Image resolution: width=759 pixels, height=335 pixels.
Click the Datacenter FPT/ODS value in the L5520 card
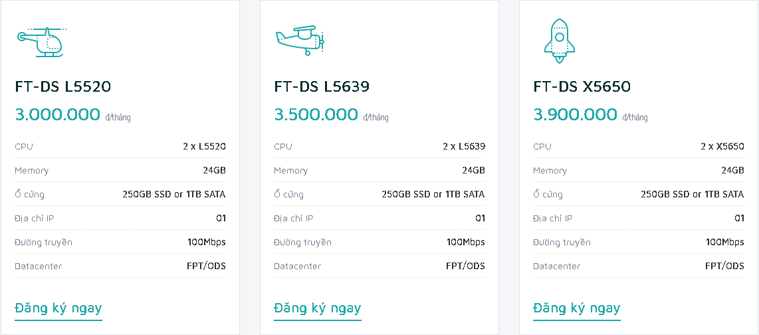click(206, 266)
